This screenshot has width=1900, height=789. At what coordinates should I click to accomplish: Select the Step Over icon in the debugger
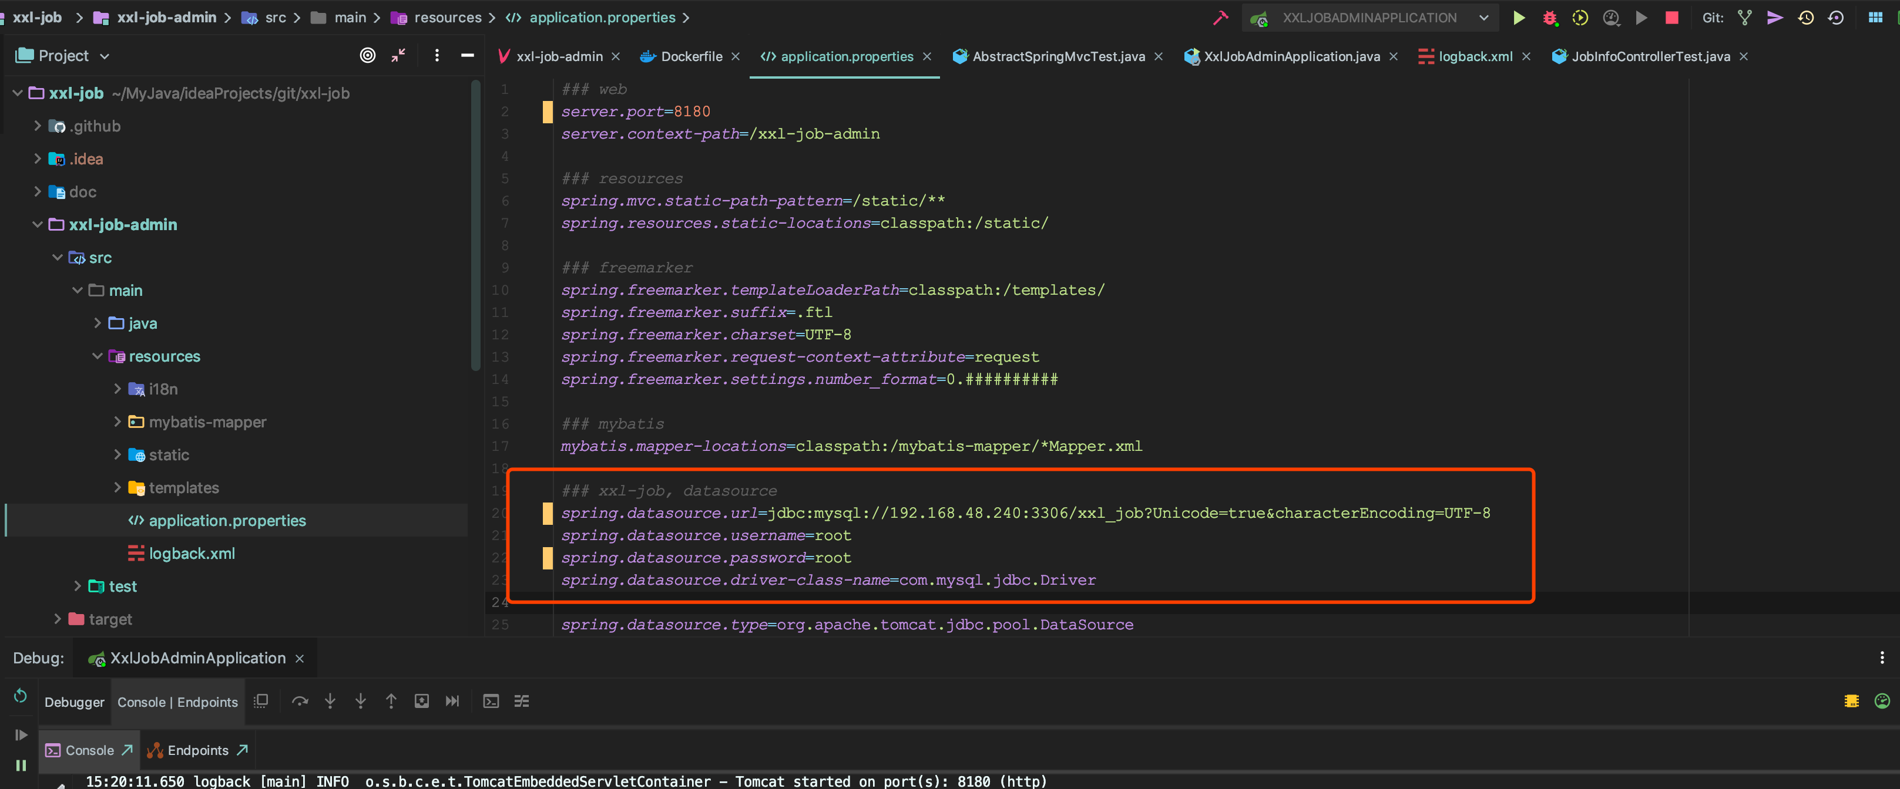pyautogui.click(x=300, y=702)
